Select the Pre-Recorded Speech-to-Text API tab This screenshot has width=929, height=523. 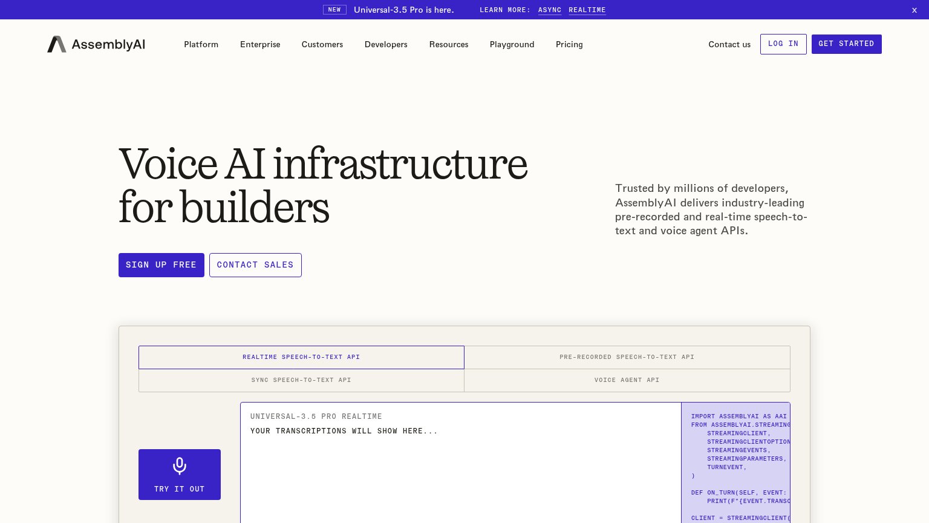tap(627, 357)
